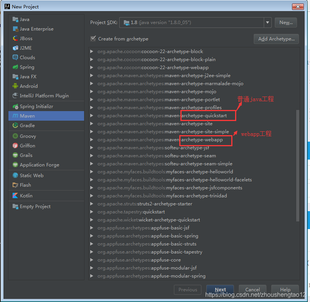Select softeu-archetype-seam-simple row
Viewport: 310px width, 302px height.
click(194, 164)
